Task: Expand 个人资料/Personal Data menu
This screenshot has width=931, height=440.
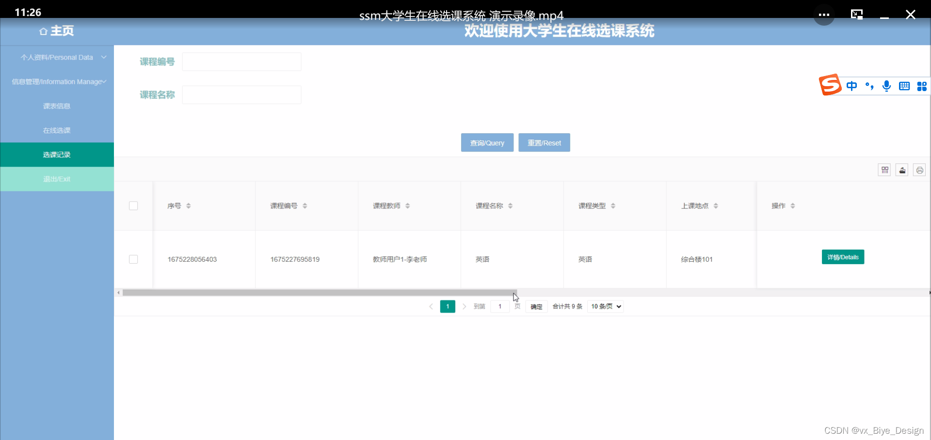Action: [x=57, y=57]
